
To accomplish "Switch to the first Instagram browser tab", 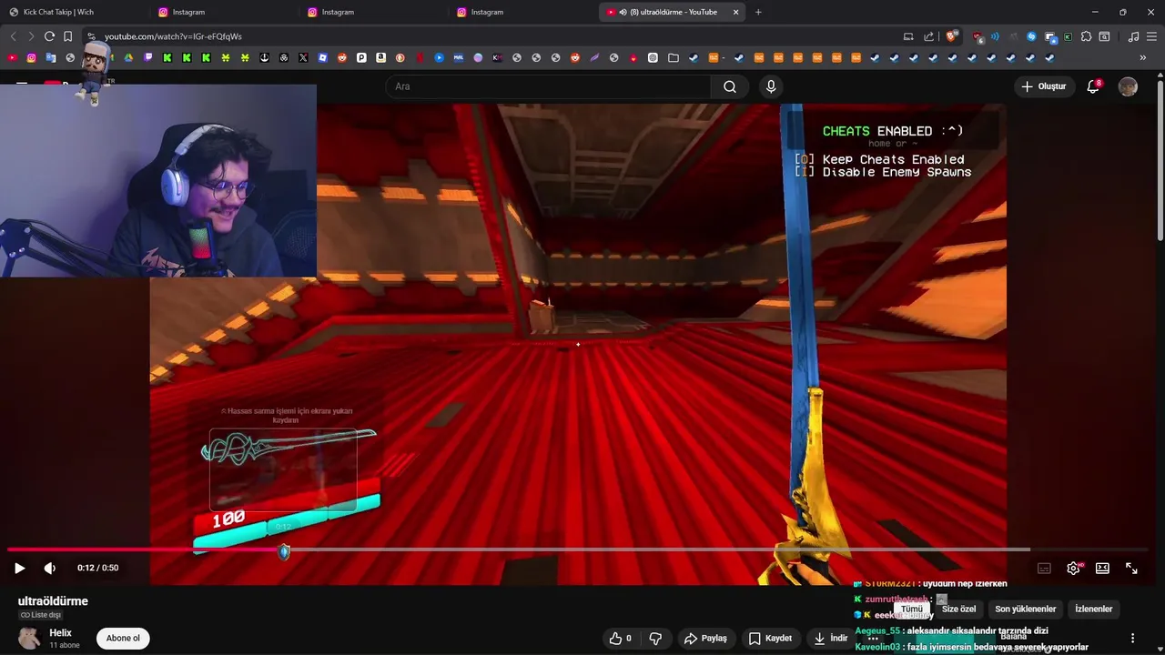I will click(218, 12).
